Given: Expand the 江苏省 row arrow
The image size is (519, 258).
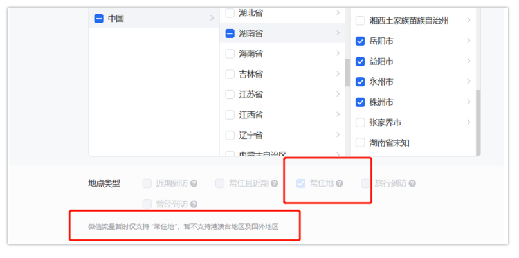Looking at the screenshot, I should [x=338, y=94].
